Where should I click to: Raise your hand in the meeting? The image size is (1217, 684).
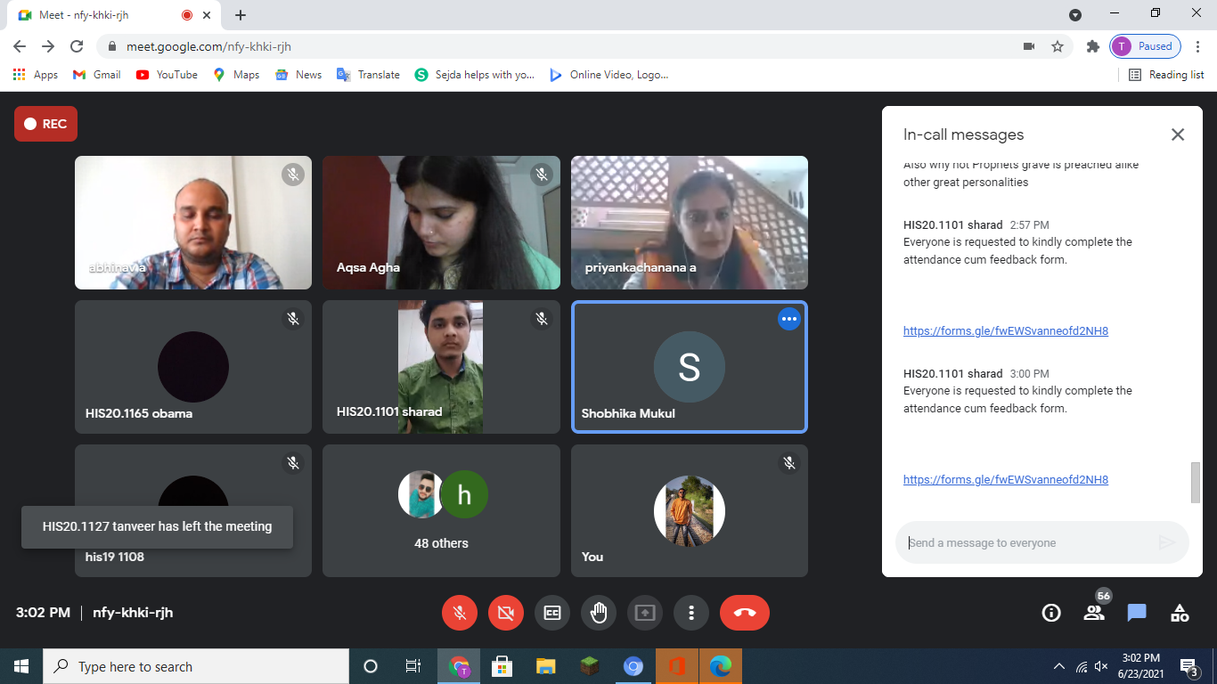(x=599, y=613)
